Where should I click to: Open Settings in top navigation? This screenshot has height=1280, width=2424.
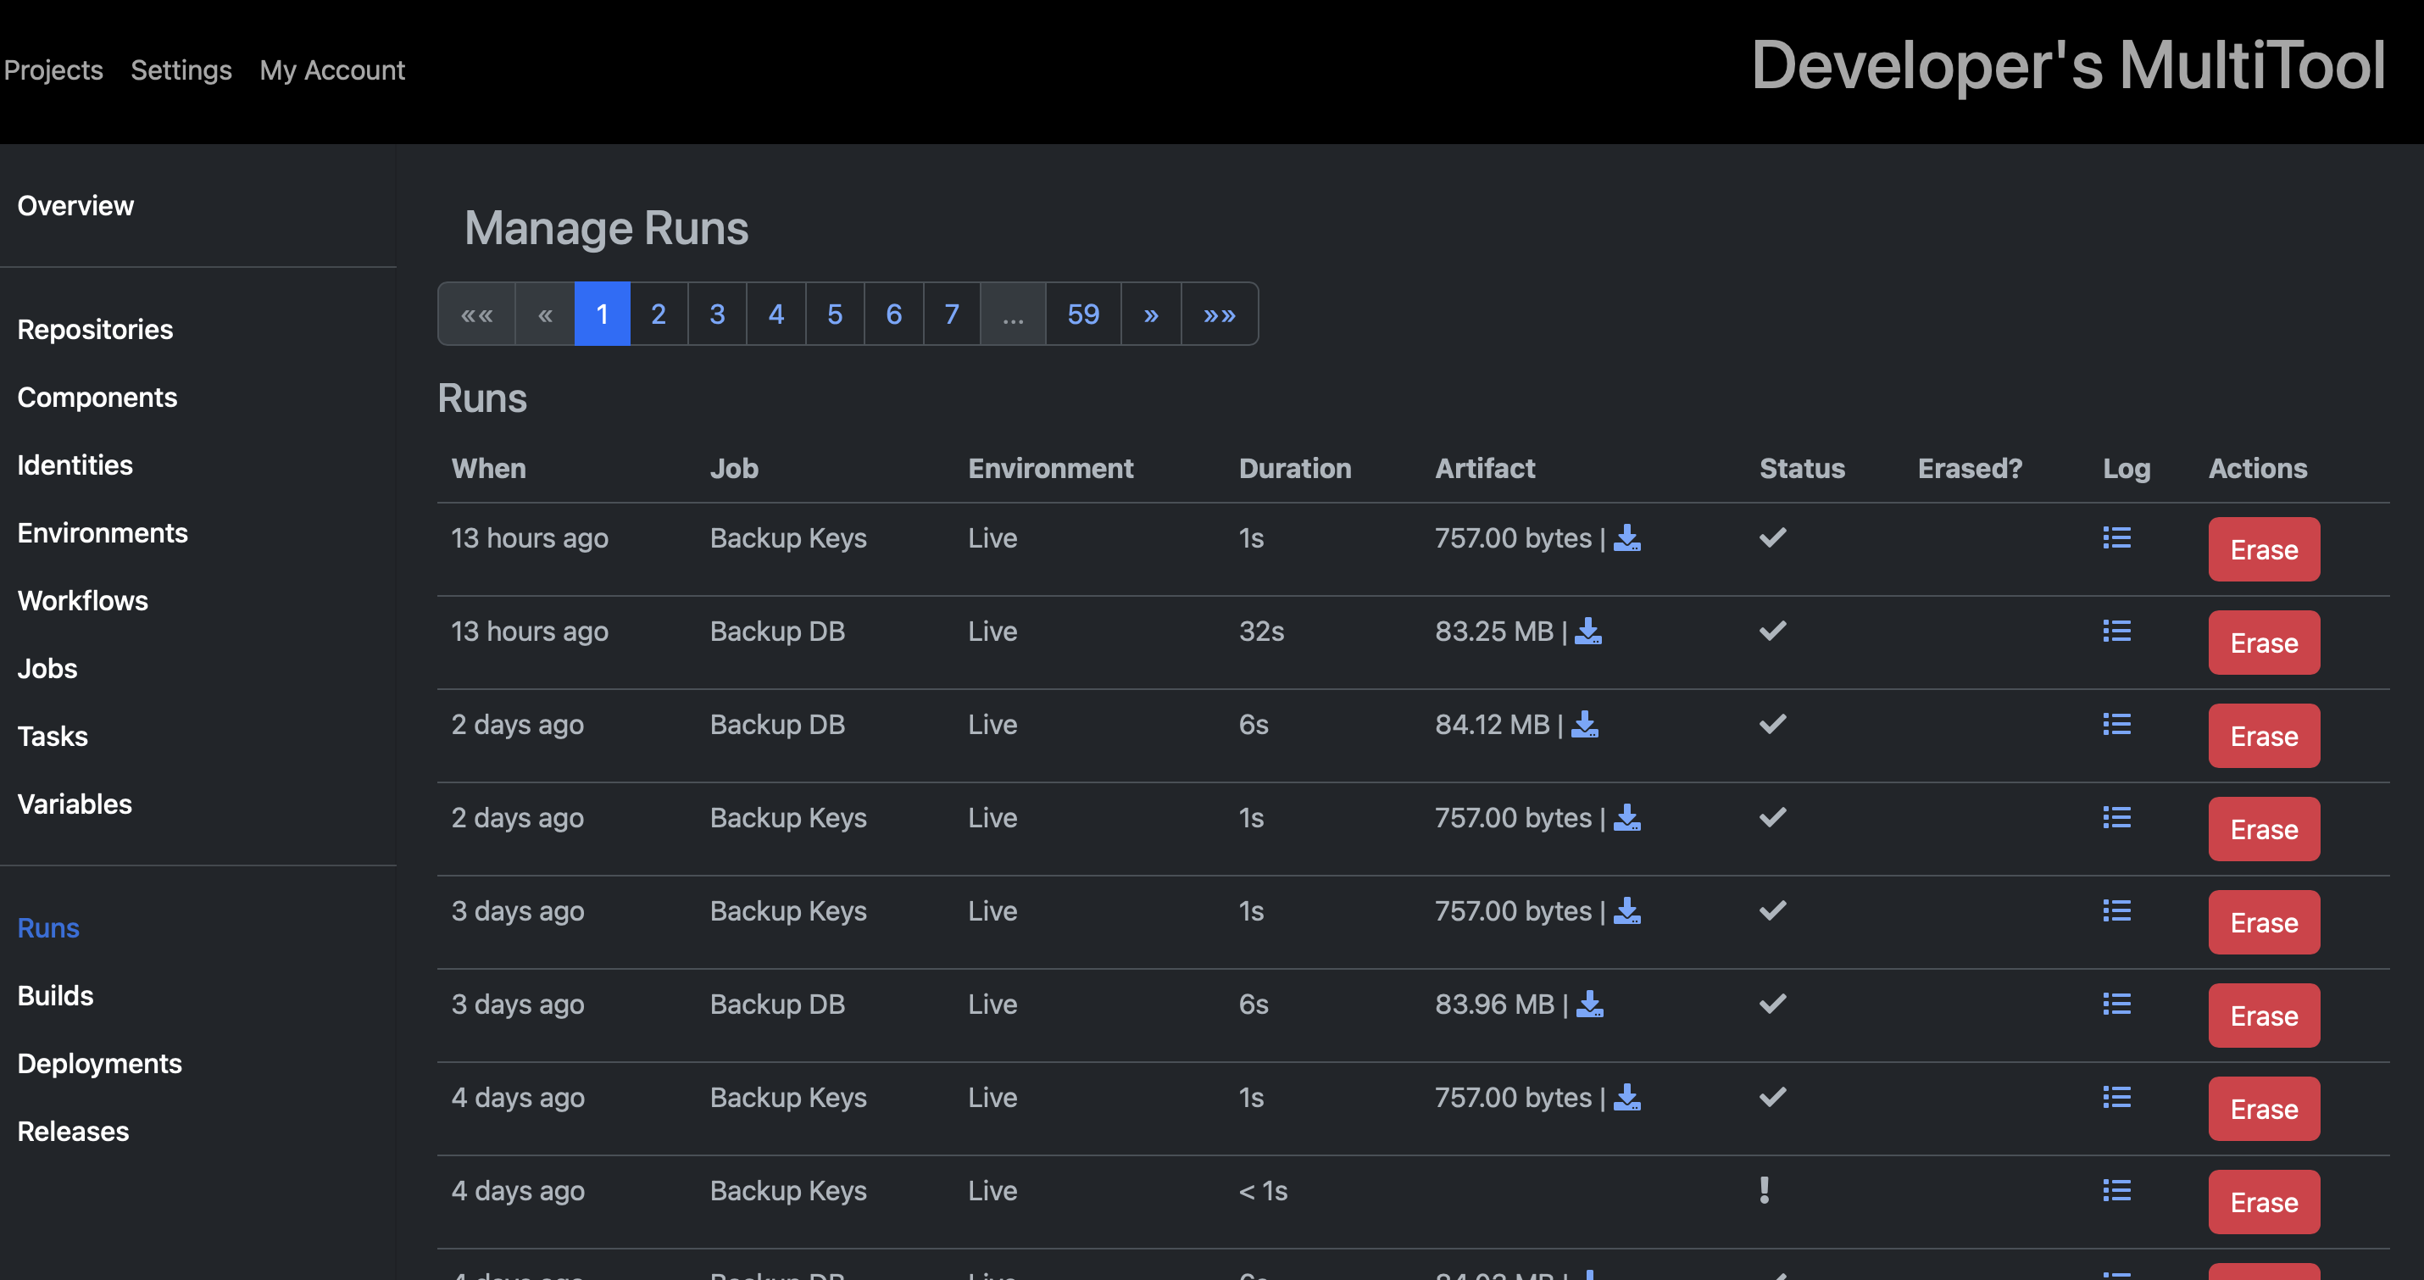click(181, 70)
